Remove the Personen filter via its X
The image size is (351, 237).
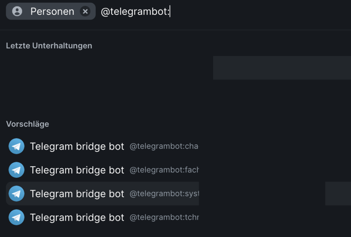[x=85, y=12]
